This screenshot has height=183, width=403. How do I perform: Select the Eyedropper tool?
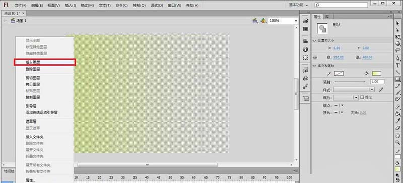tap(398, 120)
